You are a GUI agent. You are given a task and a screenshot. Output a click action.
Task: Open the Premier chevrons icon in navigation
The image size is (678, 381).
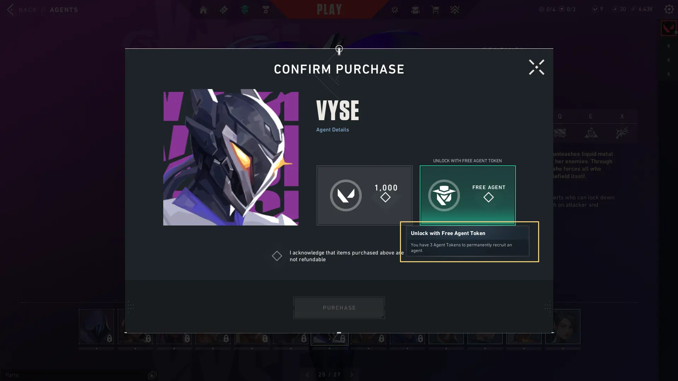(455, 10)
